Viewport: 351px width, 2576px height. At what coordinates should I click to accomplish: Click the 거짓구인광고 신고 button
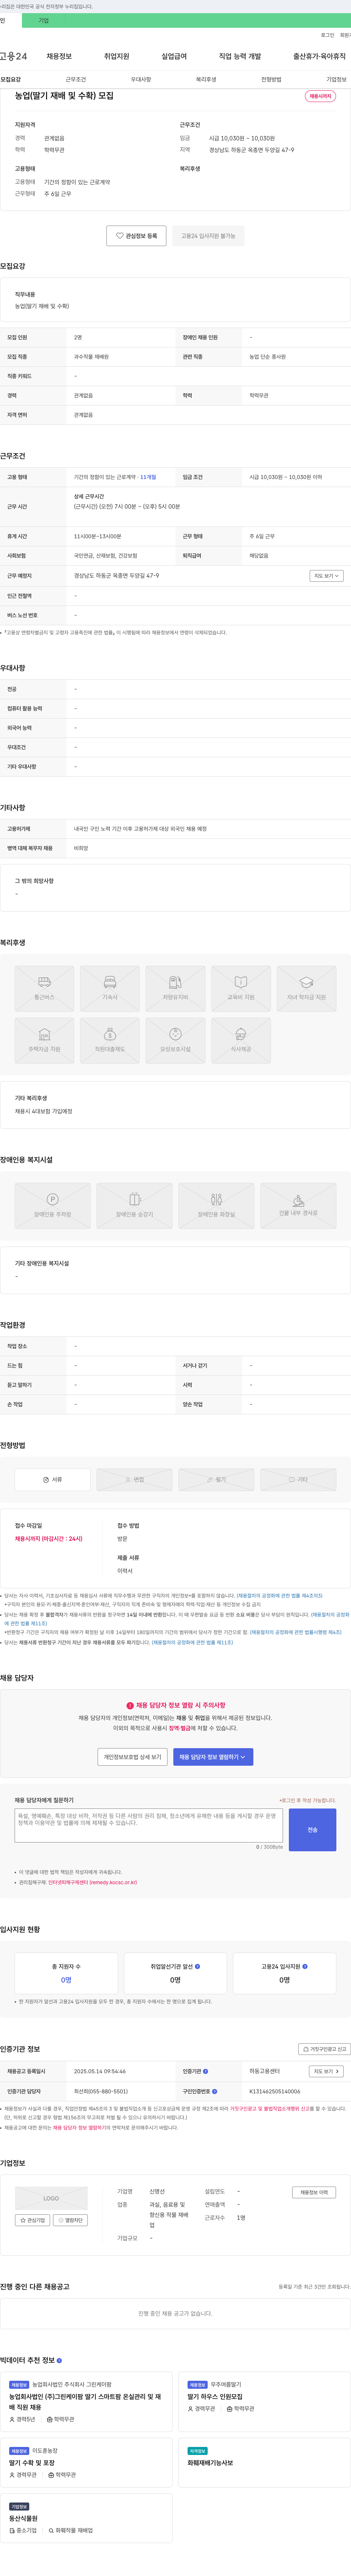[324, 2049]
